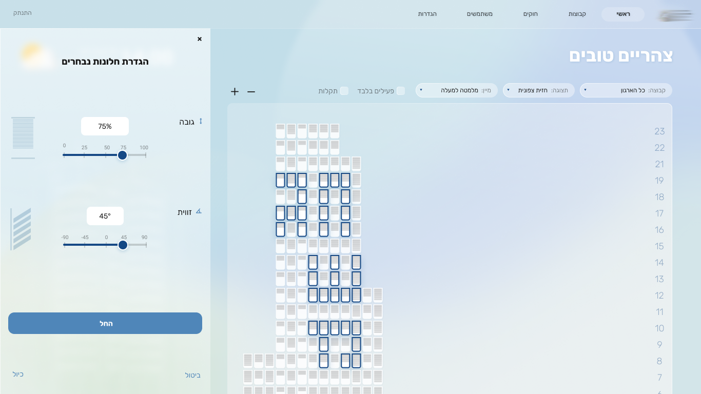Click the angle icon beside זווית

click(x=199, y=211)
